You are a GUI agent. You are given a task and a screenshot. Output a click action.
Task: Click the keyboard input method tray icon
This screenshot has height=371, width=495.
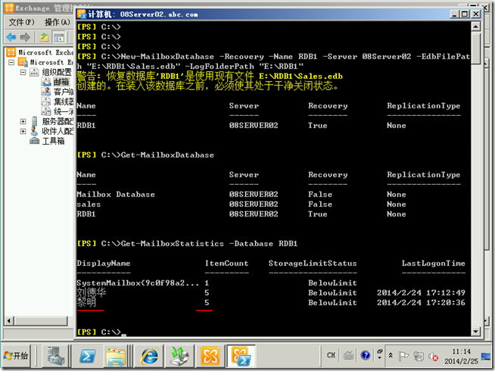348,356
